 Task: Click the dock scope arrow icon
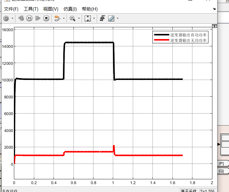(214, 9)
